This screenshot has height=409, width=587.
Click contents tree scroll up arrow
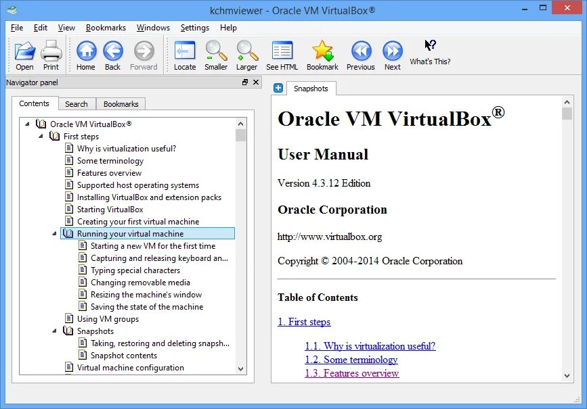241,123
